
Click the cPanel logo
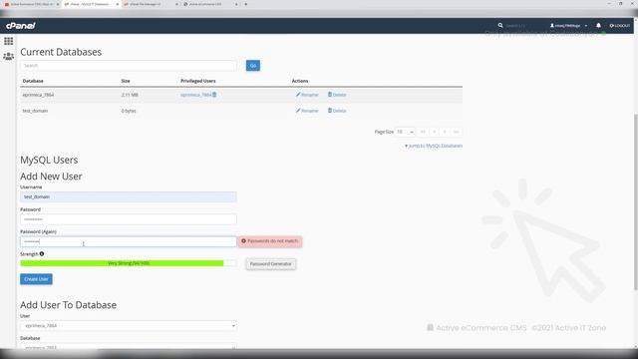20,26
